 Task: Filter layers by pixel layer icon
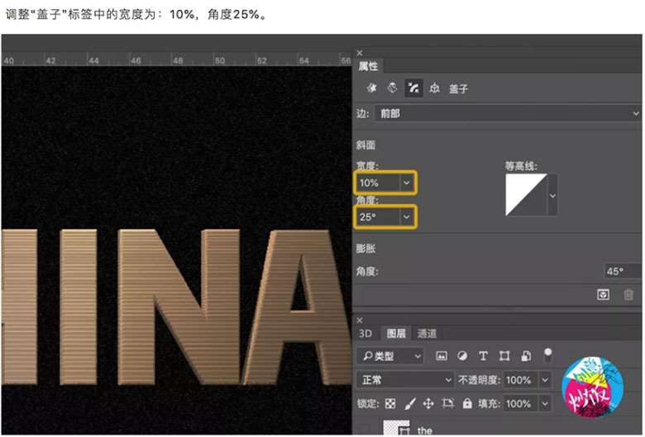click(442, 356)
